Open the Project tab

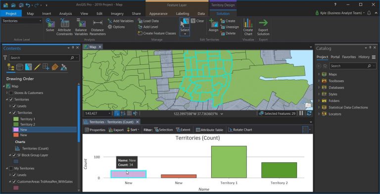(x=11, y=13)
